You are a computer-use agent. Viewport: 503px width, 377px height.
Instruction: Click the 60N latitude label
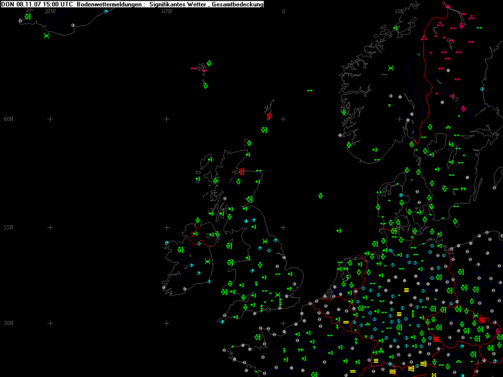tap(8, 119)
